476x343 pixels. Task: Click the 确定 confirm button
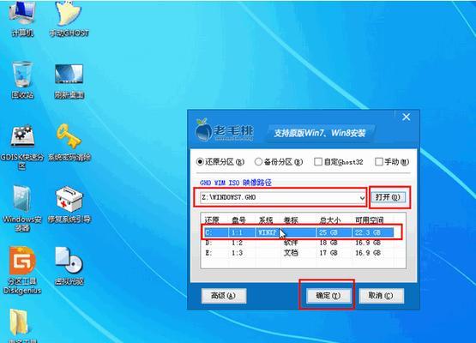click(328, 296)
